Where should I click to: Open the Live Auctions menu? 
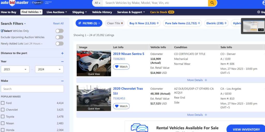(57, 12)
